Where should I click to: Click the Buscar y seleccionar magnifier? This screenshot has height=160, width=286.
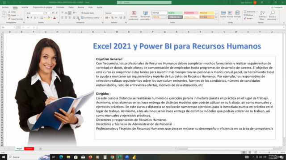(273, 13)
